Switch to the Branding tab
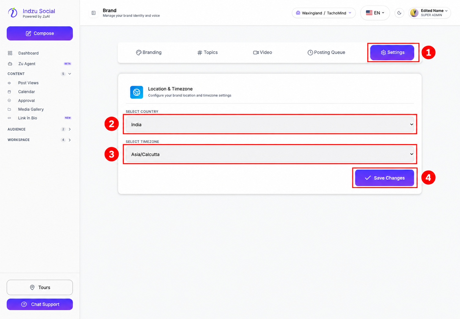 coord(149,53)
